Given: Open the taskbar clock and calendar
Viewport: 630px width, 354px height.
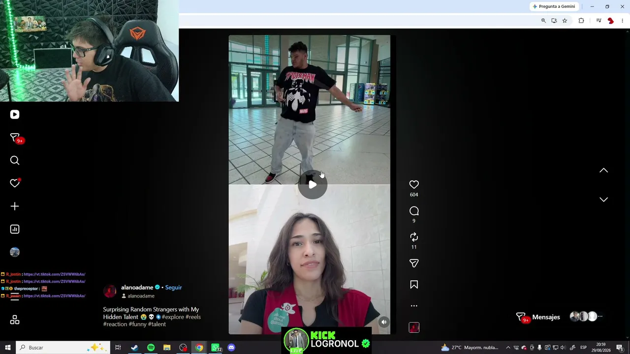Looking at the screenshot, I should (x=601, y=348).
